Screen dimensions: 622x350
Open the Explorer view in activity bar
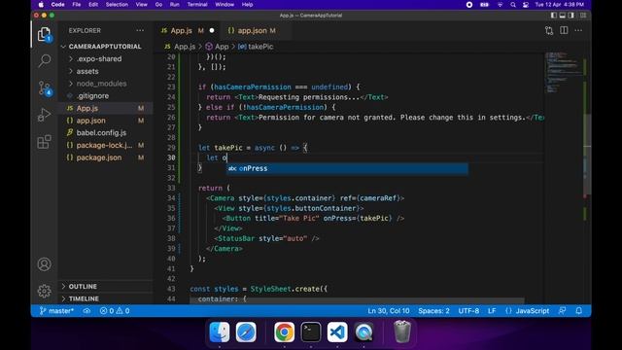tap(44, 35)
